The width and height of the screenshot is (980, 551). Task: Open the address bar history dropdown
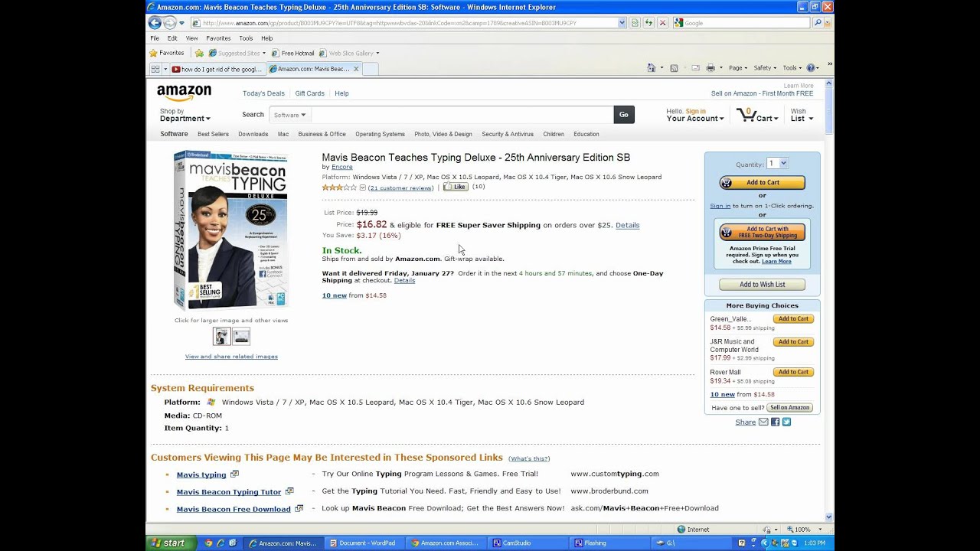click(x=622, y=23)
